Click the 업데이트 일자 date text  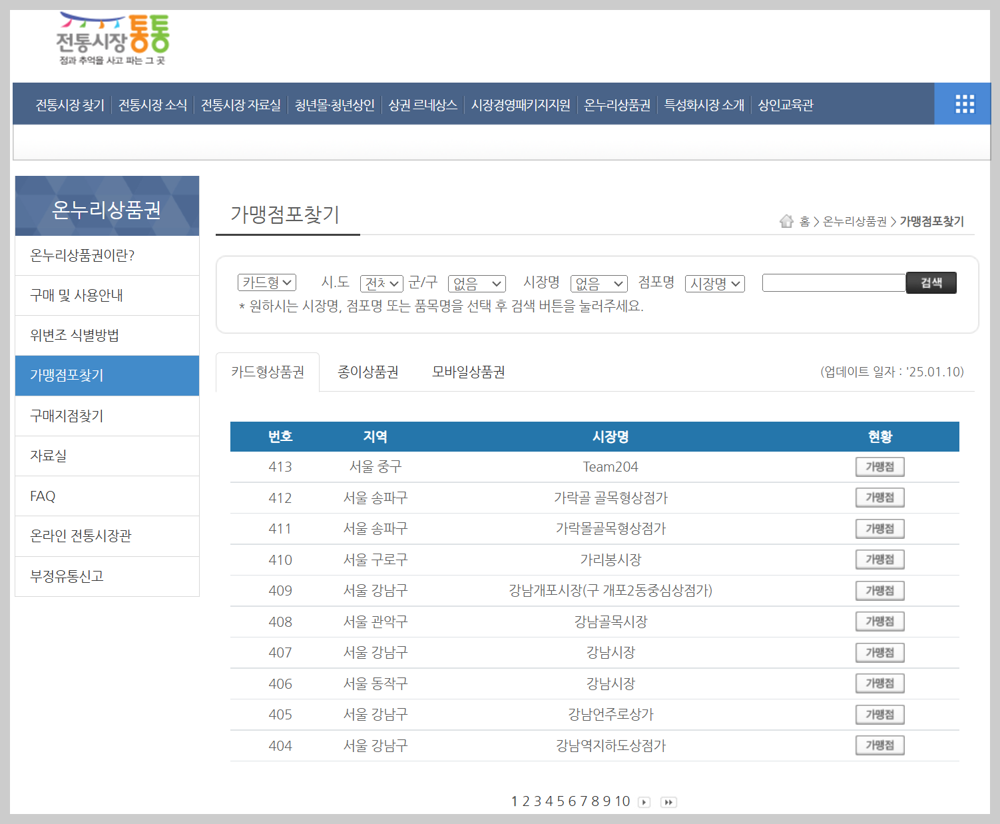tap(892, 372)
